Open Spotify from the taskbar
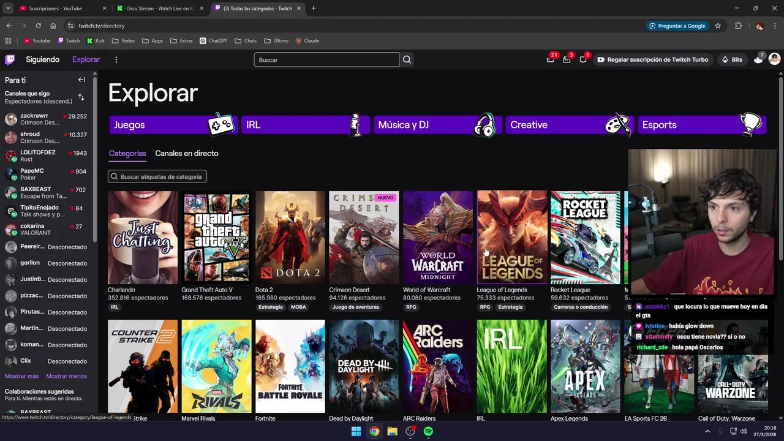Screen dimensions: 784x441 pyautogui.click(x=428, y=431)
